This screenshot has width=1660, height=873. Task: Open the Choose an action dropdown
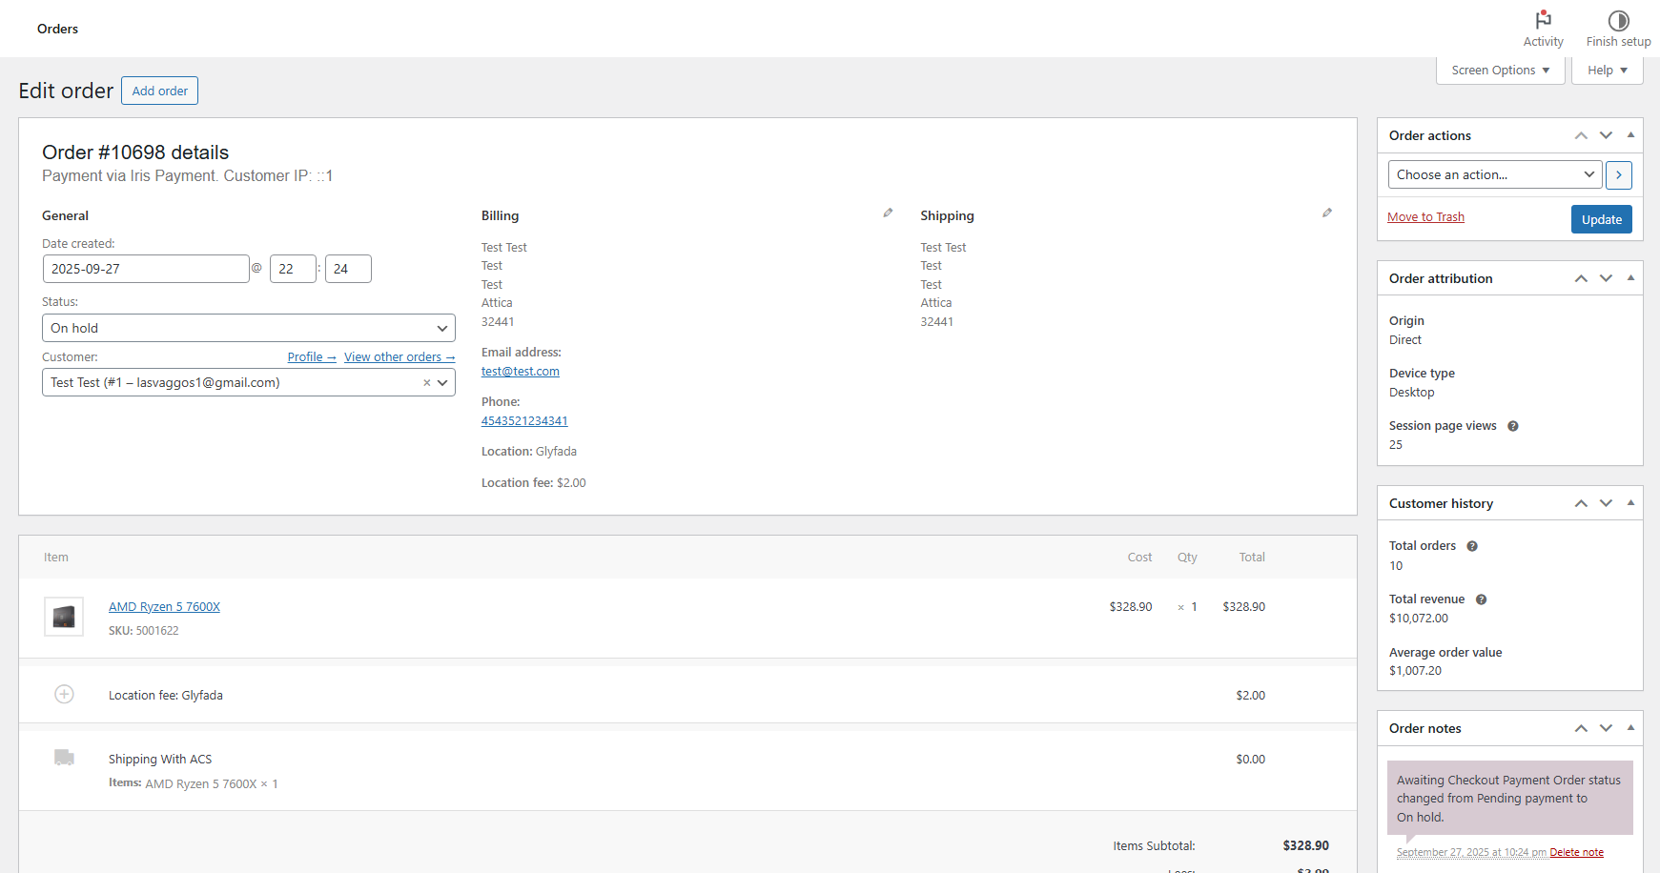point(1494,174)
